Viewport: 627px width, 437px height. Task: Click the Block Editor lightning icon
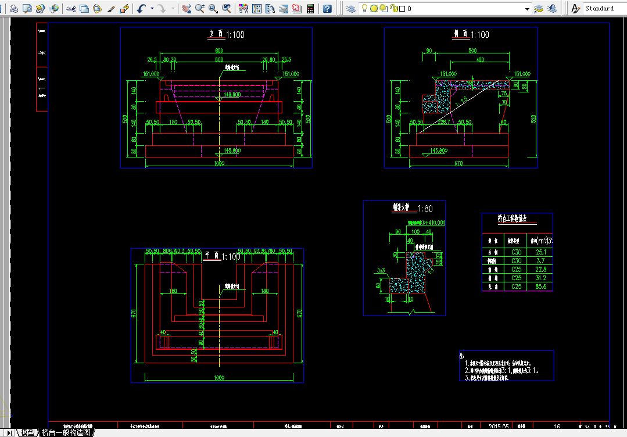124,8
